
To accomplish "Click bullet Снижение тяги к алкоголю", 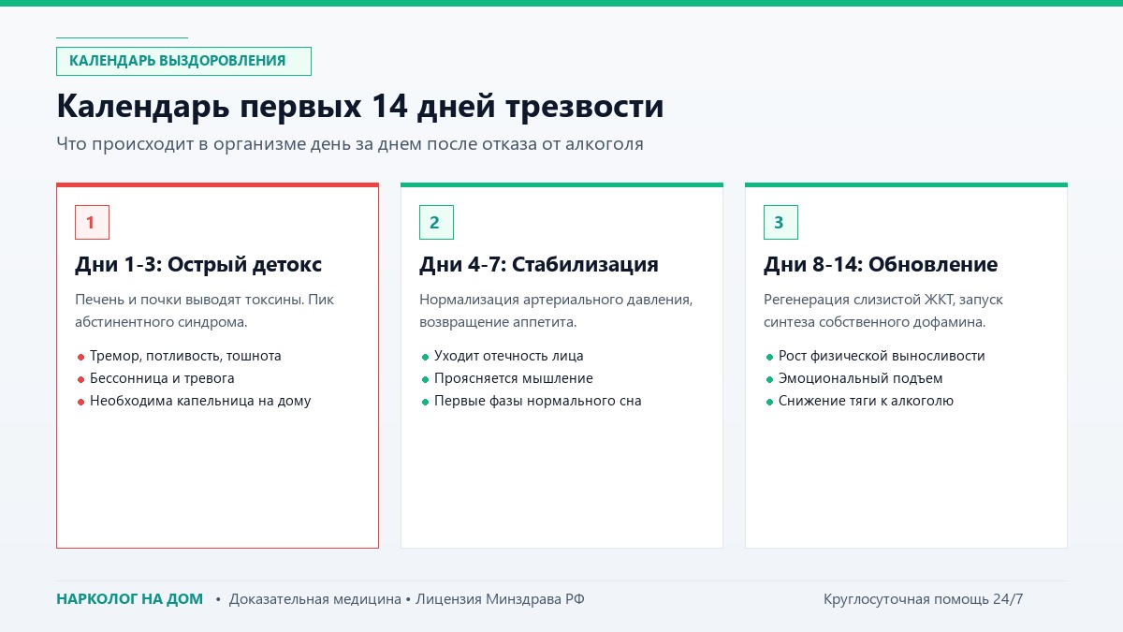I will coord(867,401).
